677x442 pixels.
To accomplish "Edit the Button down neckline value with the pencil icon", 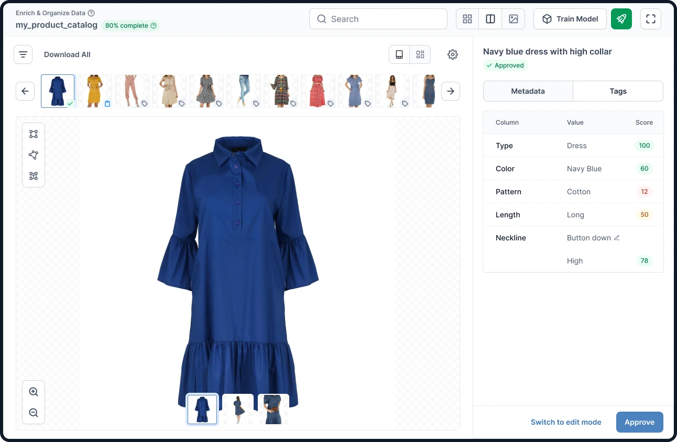I will [617, 238].
